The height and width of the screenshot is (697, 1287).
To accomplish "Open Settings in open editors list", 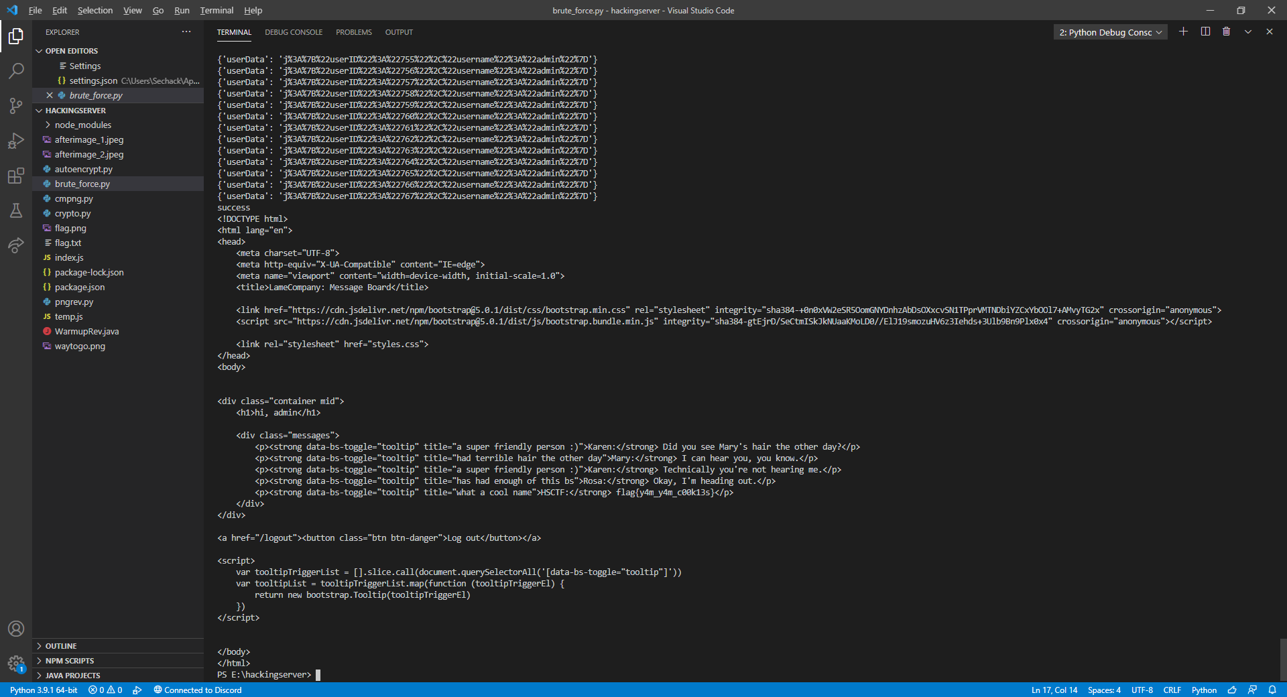I will point(118,66).
